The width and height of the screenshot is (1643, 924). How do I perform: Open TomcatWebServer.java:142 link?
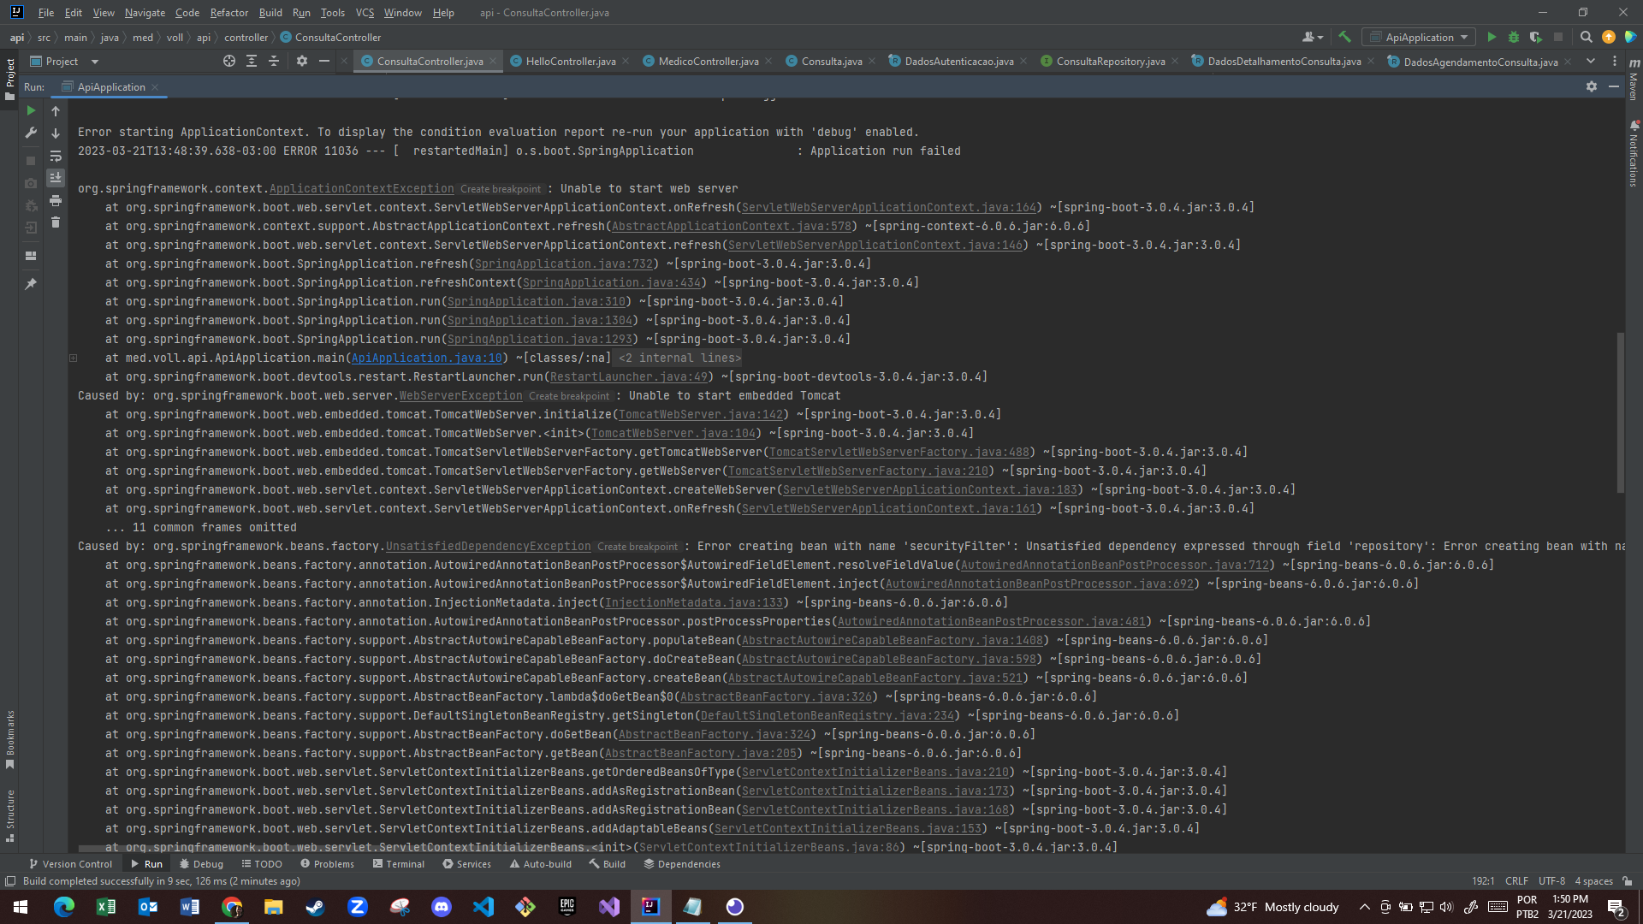click(701, 414)
